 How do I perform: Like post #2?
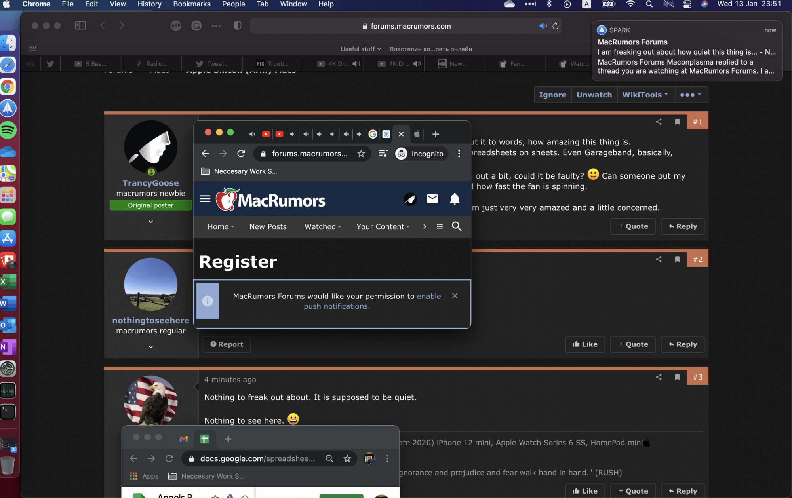coord(585,344)
